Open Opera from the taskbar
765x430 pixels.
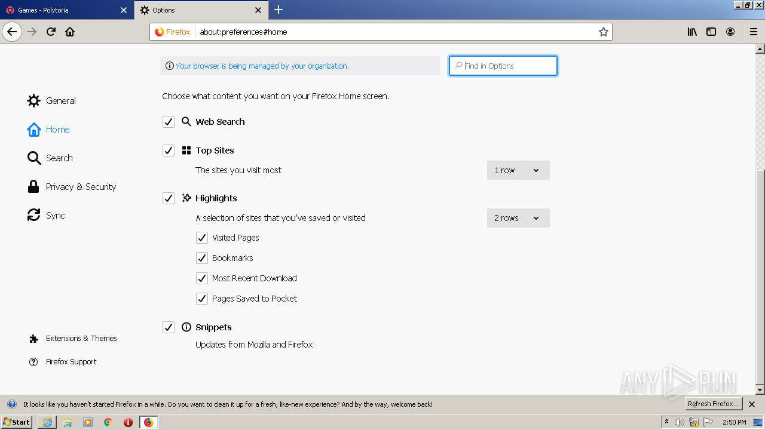pyautogui.click(x=128, y=422)
